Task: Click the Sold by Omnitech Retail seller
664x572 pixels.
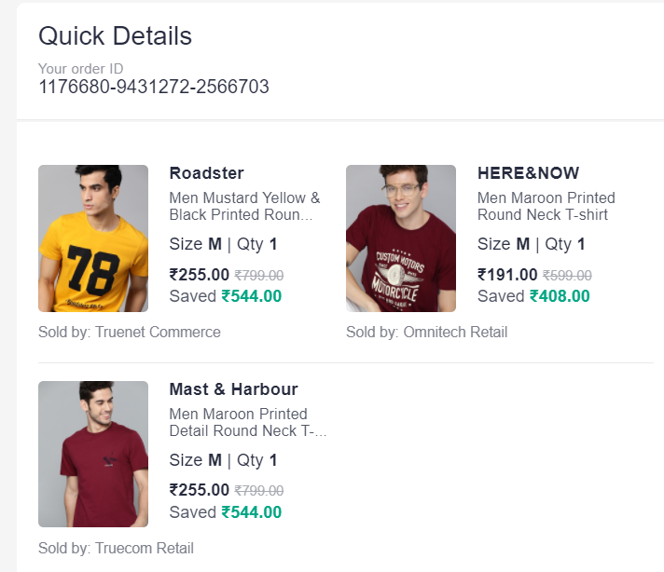Action: [427, 332]
